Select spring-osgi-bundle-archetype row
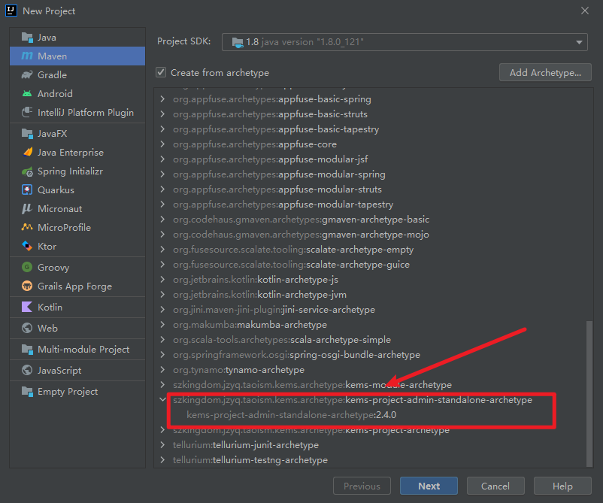603x503 pixels. coord(296,355)
